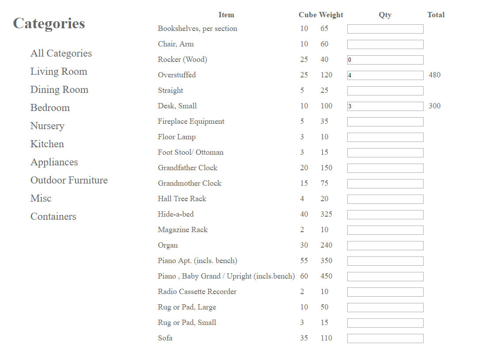Open the Bedroom category
The image size is (489, 348).
click(x=50, y=108)
